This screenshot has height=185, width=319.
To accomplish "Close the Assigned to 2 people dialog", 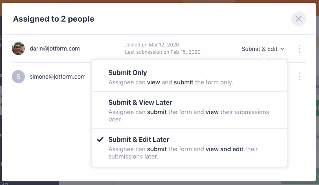I will coord(298,19).
